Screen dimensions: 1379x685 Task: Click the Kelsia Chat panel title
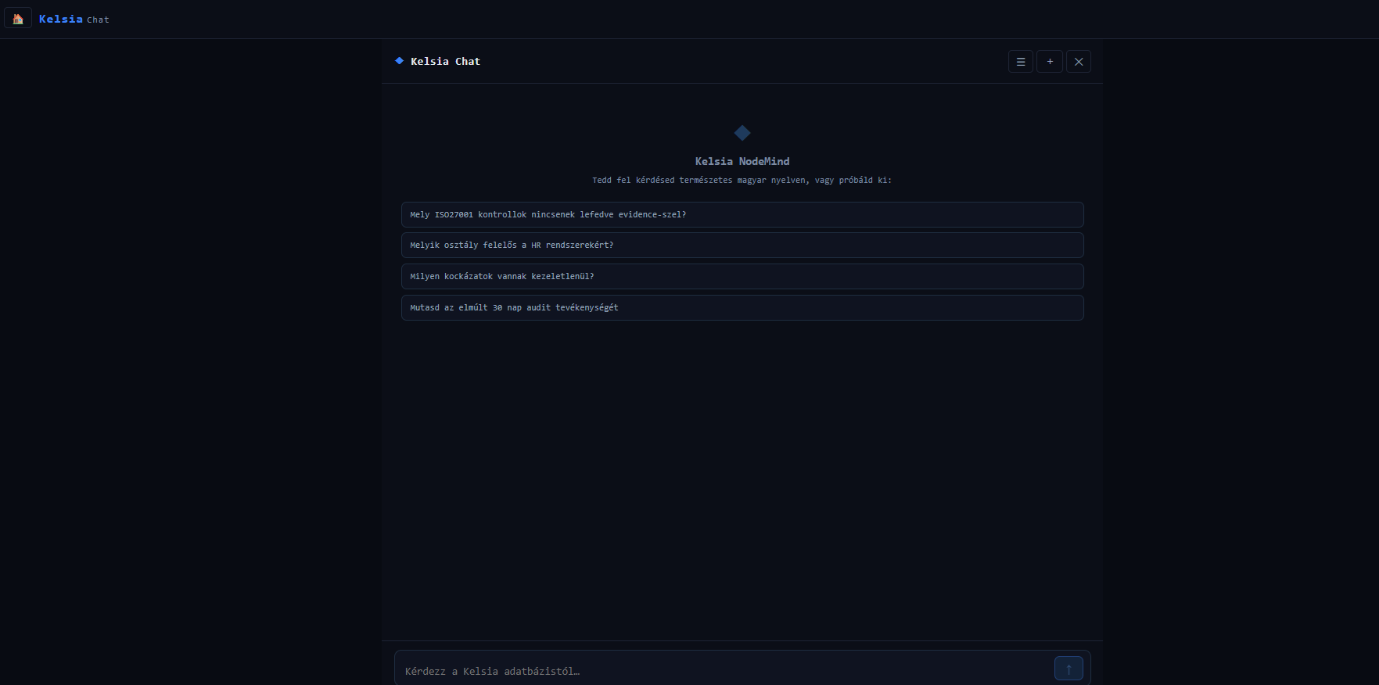coord(445,61)
